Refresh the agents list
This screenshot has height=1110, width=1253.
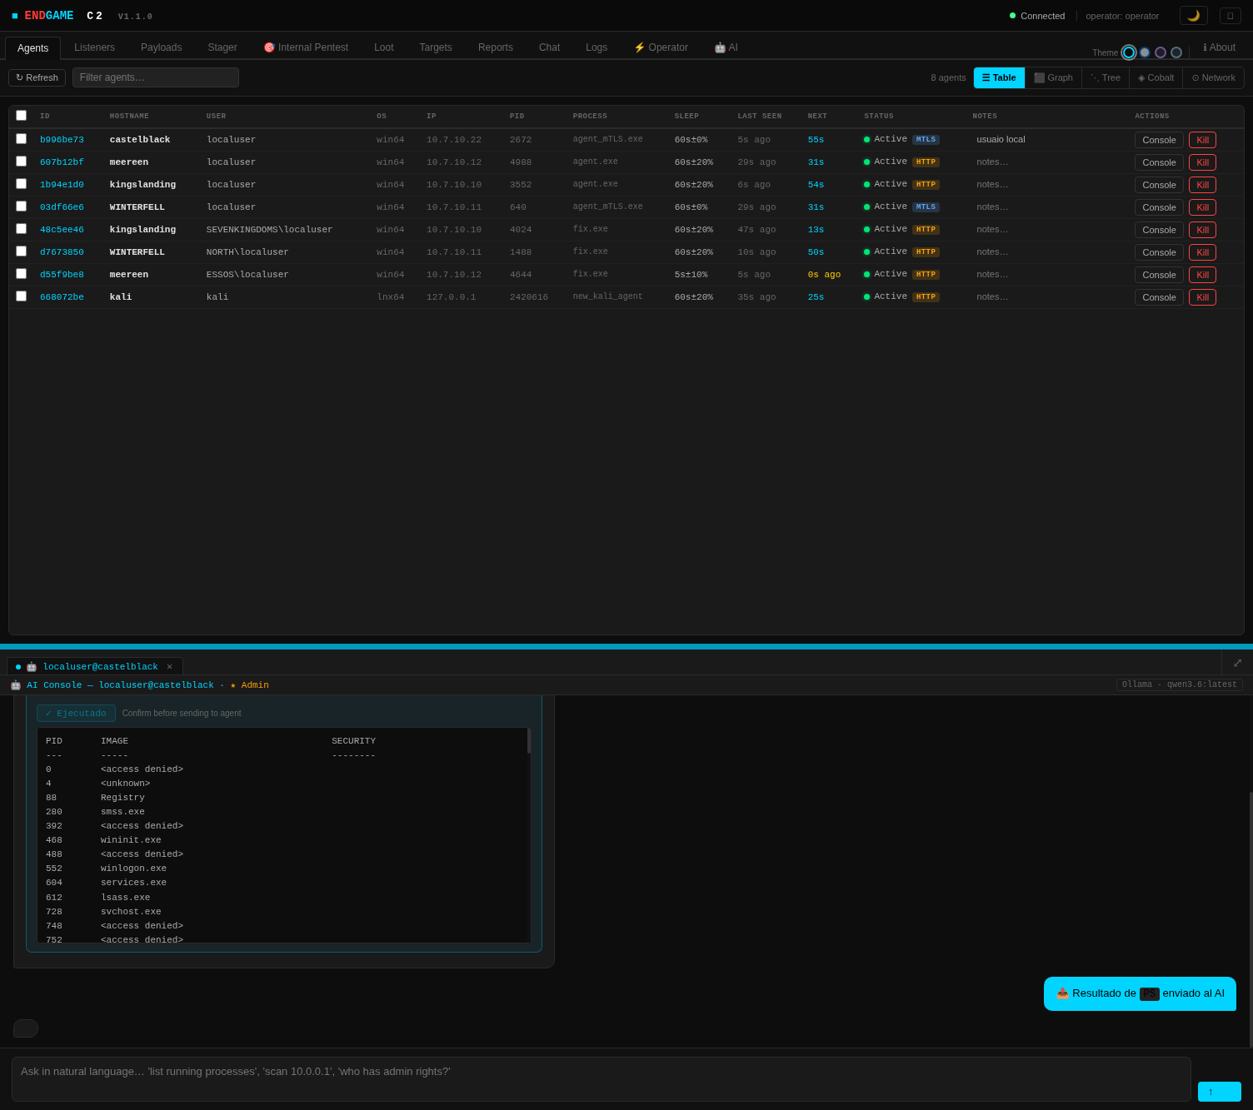coord(37,77)
